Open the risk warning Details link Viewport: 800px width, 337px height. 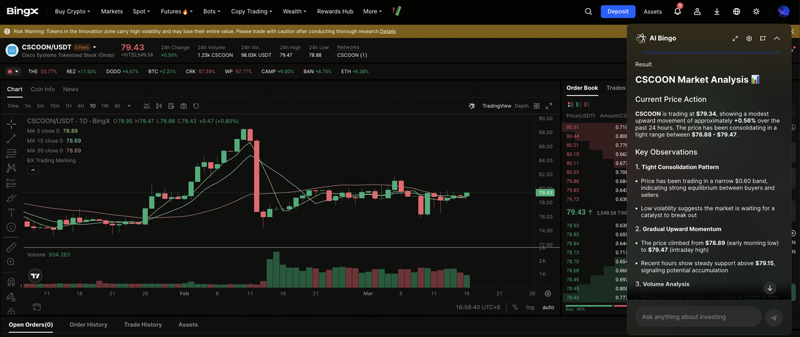point(387,31)
